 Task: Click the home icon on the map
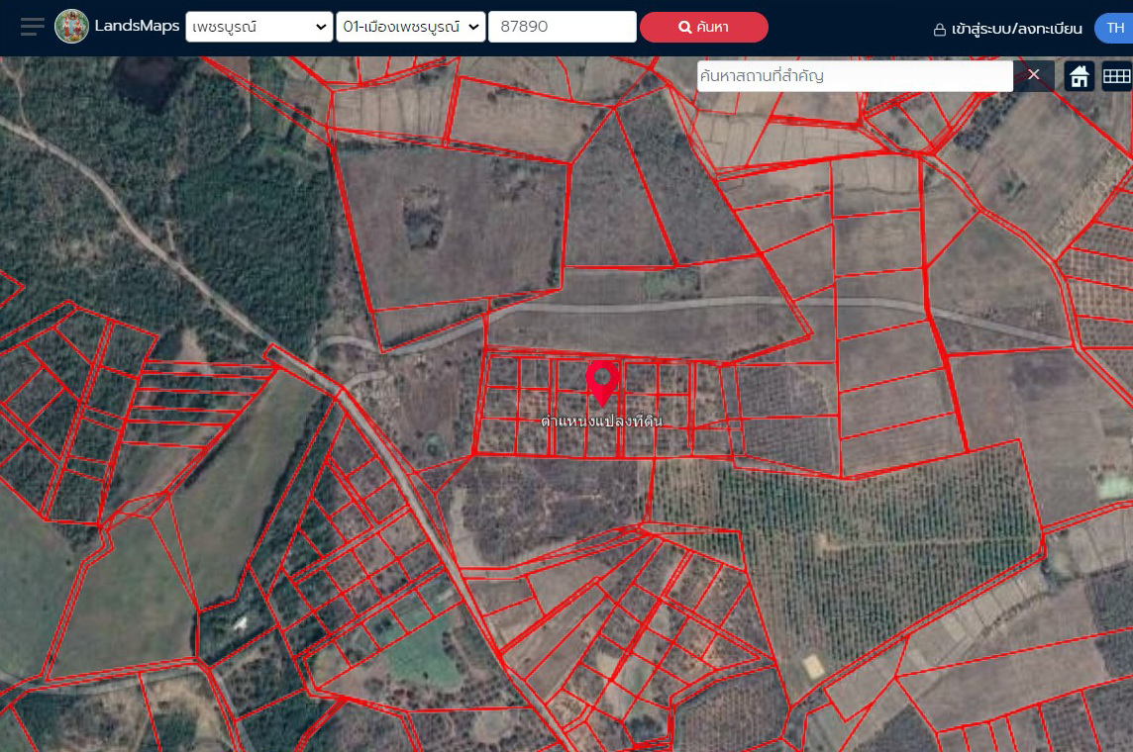tap(1080, 76)
